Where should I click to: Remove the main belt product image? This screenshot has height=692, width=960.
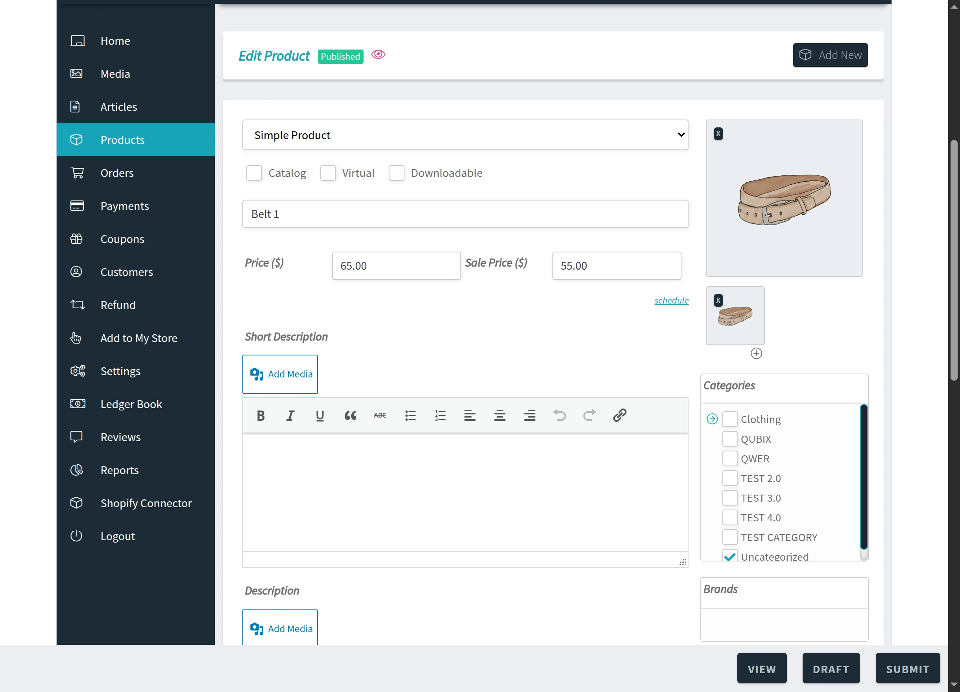tap(718, 134)
